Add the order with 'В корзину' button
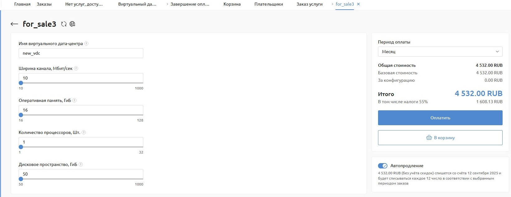This screenshot has height=197, width=511. pos(440,138)
